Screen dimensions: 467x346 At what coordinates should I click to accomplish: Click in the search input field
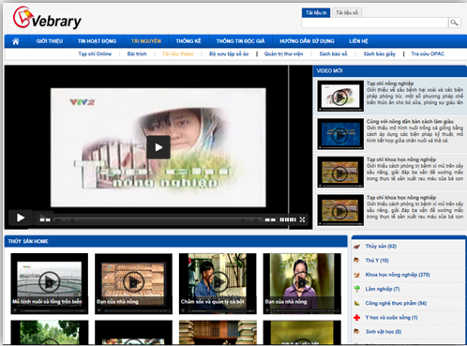[375, 23]
